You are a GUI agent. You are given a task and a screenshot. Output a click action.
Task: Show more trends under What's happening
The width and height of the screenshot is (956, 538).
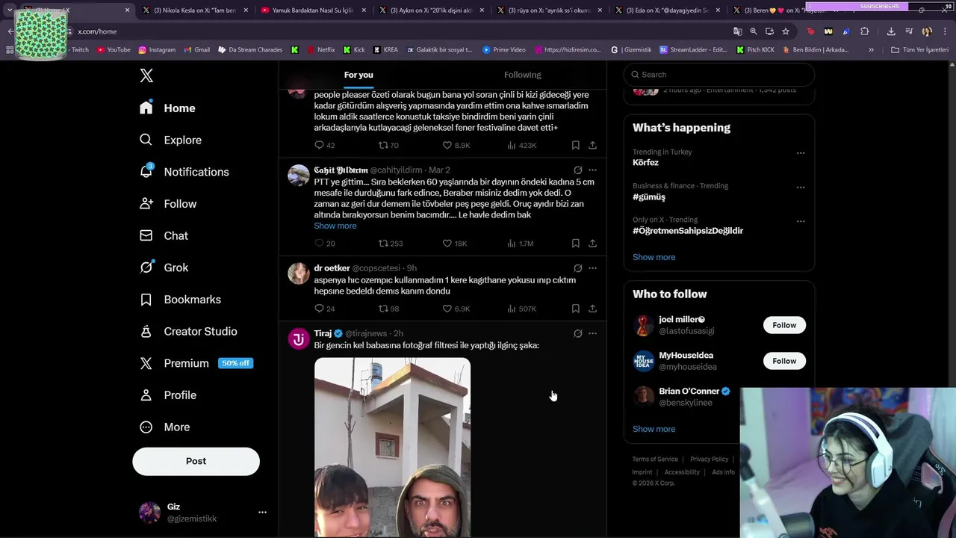coord(654,257)
